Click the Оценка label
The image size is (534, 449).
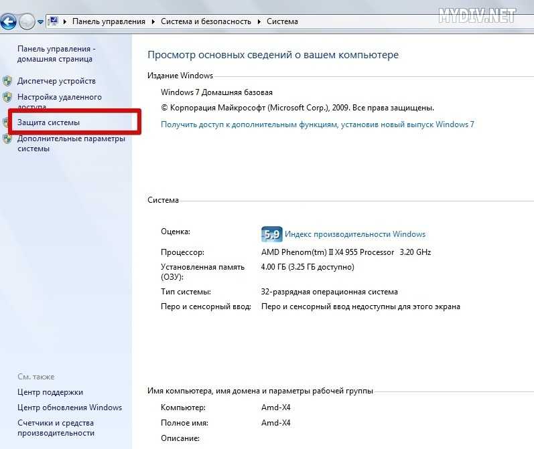click(176, 232)
